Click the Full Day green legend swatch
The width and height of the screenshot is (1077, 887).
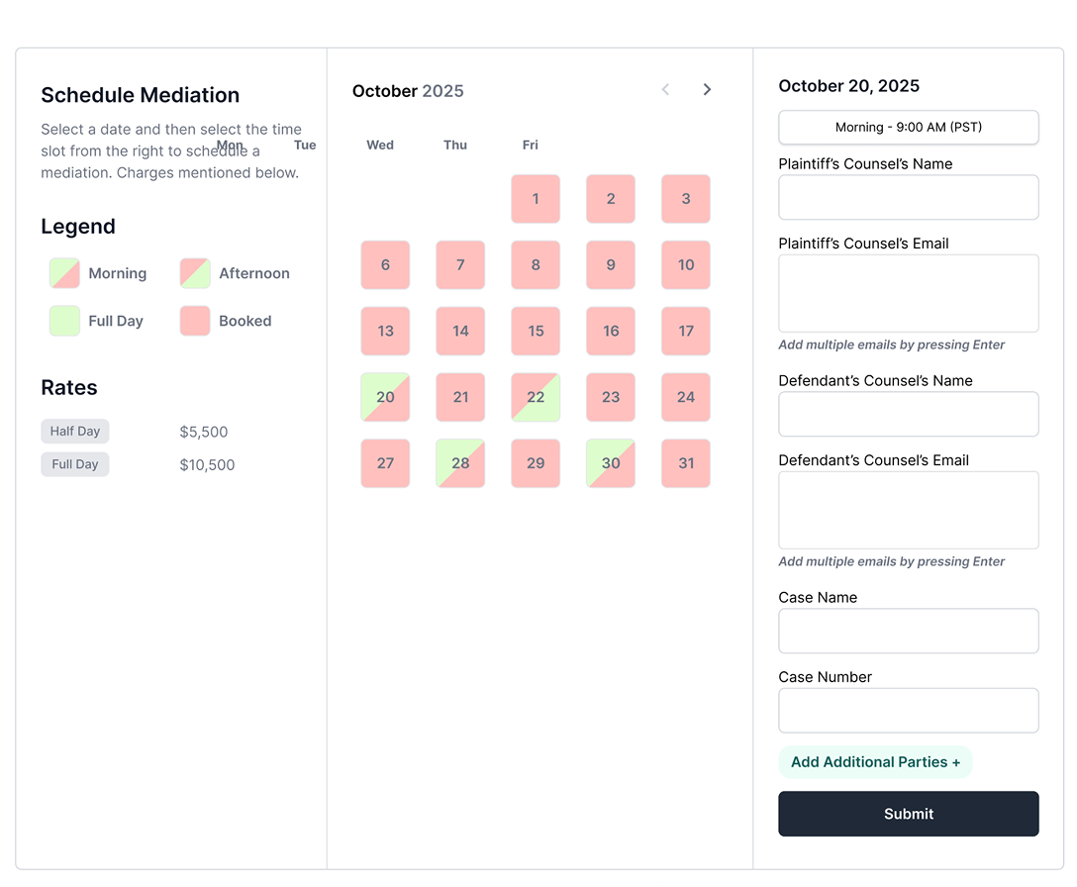64,321
